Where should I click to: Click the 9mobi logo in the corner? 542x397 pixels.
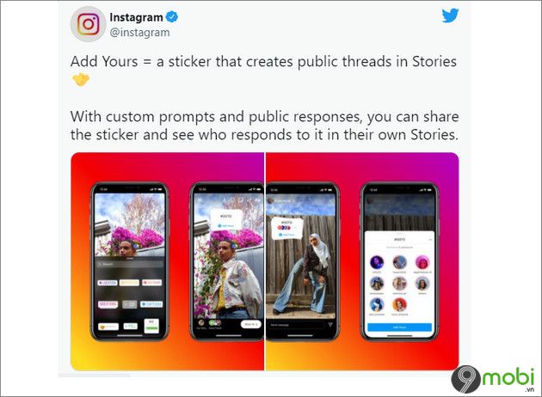click(x=493, y=379)
